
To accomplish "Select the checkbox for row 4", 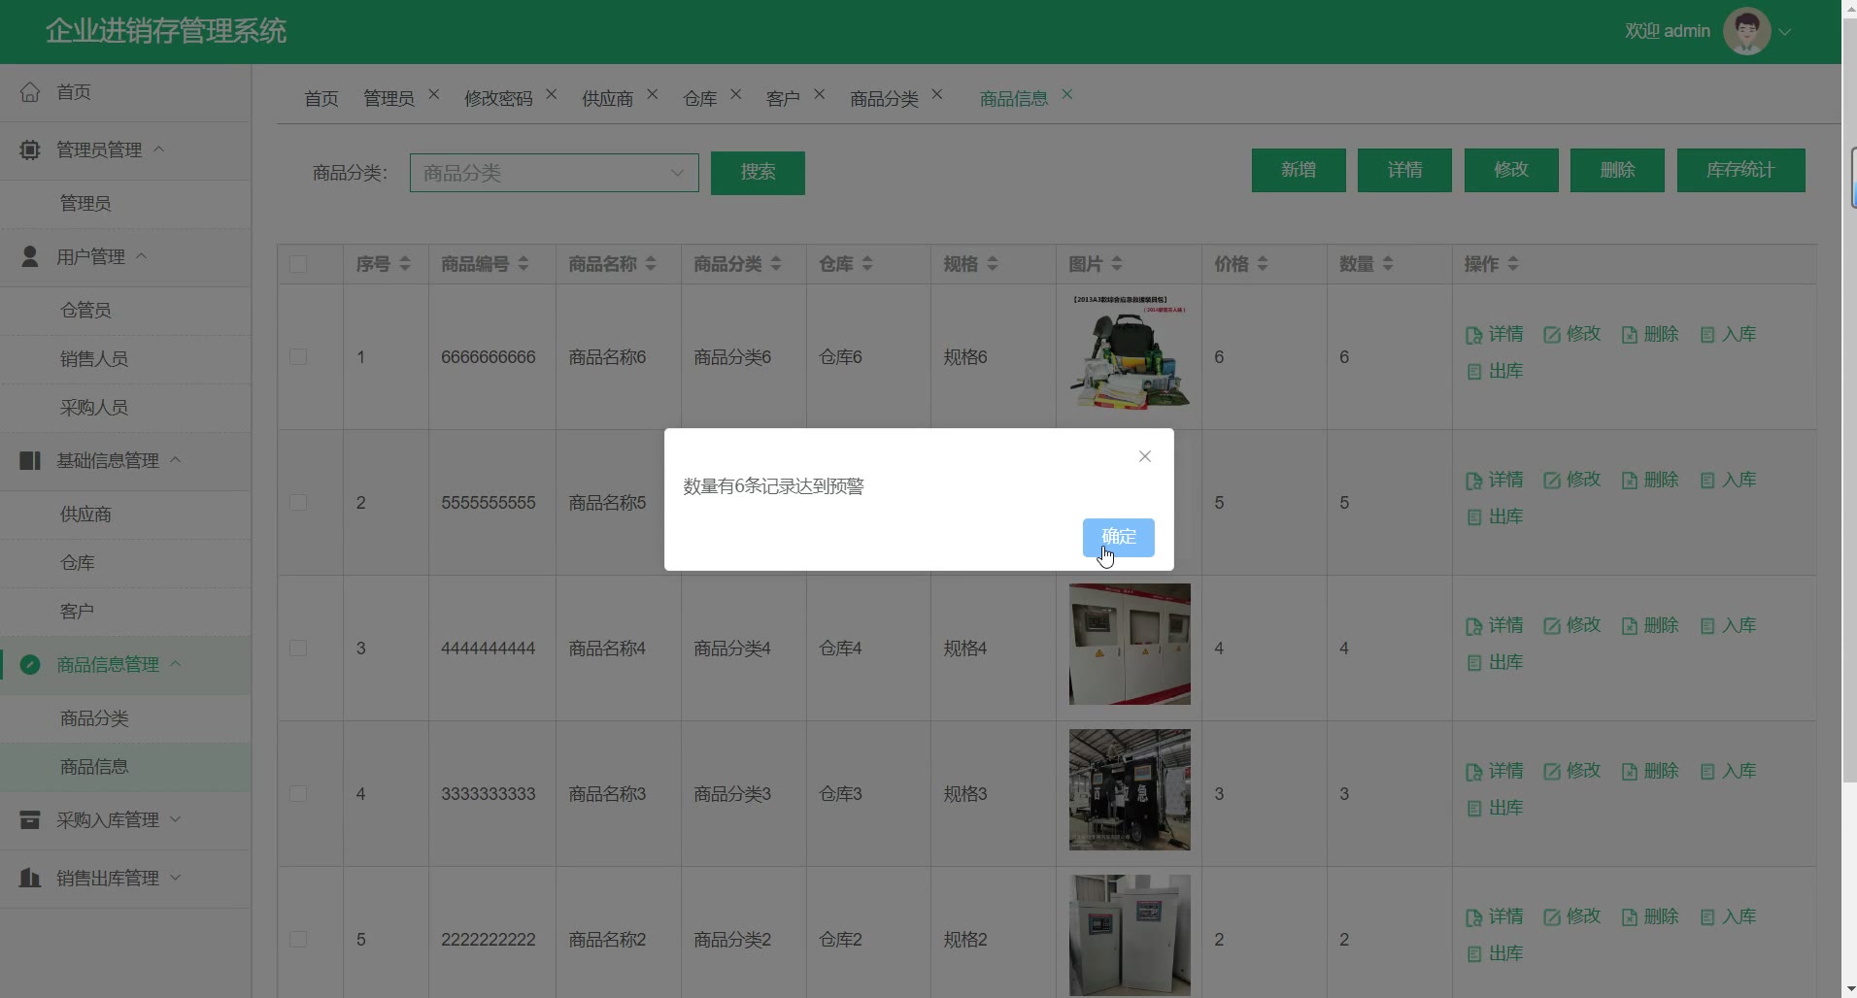I will 298,794.
